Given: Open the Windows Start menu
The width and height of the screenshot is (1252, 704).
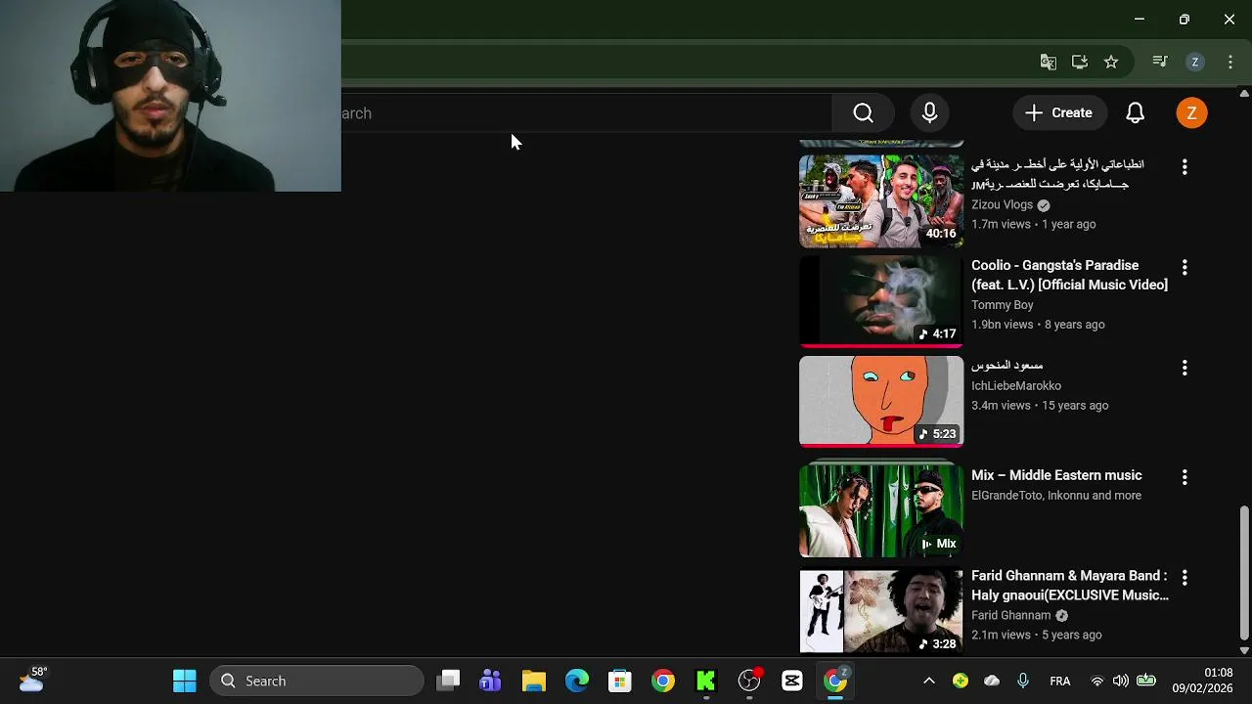Looking at the screenshot, I should point(184,681).
